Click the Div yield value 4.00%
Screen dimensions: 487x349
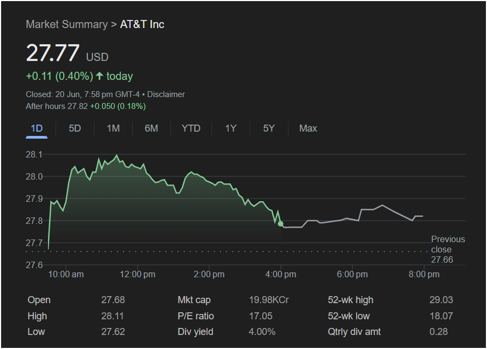(x=262, y=332)
